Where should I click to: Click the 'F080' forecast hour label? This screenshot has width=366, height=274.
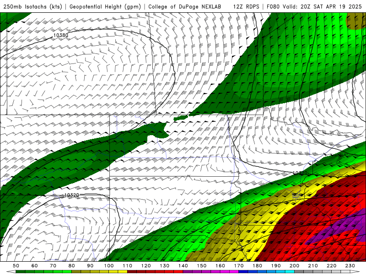click(274, 7)
